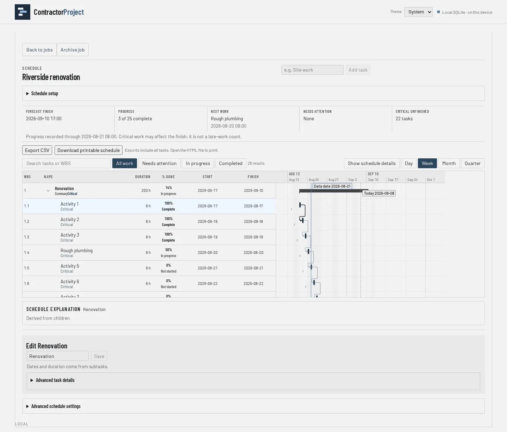This screenshot has width=507, height=432.
Task: Click the START column header
Action: [207, 177]
